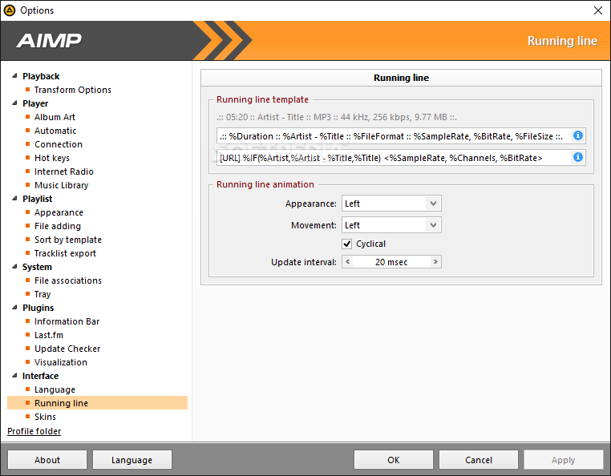611x476 pixels.
Task: Click the Cancel button
Action: pos(479,460)
